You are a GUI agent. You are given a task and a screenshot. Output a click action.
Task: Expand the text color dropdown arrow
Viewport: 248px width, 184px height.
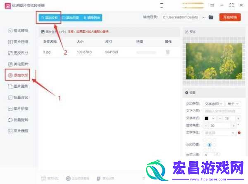point(213,118)
